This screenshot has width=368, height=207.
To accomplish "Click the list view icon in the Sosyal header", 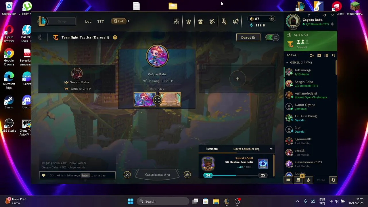I will [326, 55].
